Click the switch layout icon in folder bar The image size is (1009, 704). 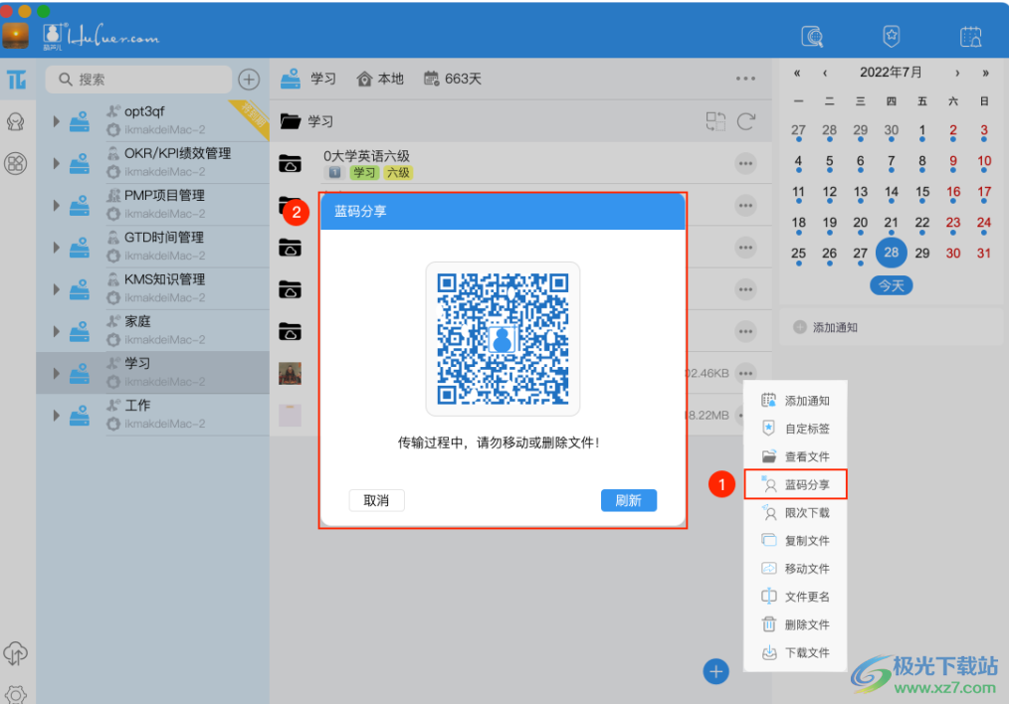(715, 121)
